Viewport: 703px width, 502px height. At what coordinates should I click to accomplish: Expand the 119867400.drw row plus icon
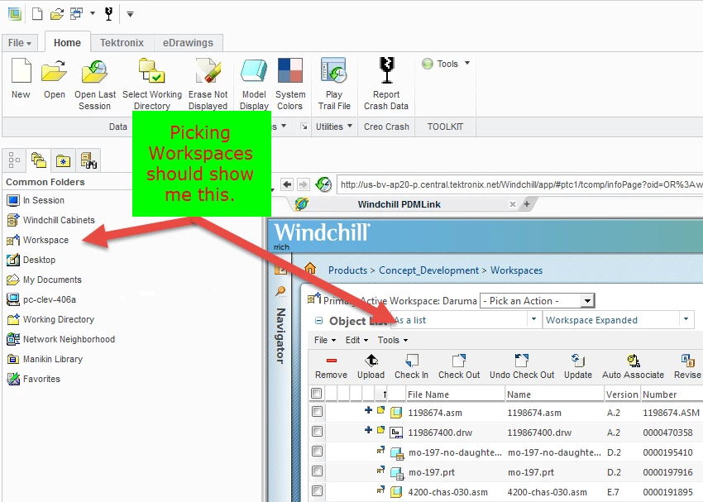[x=368, y=430]
